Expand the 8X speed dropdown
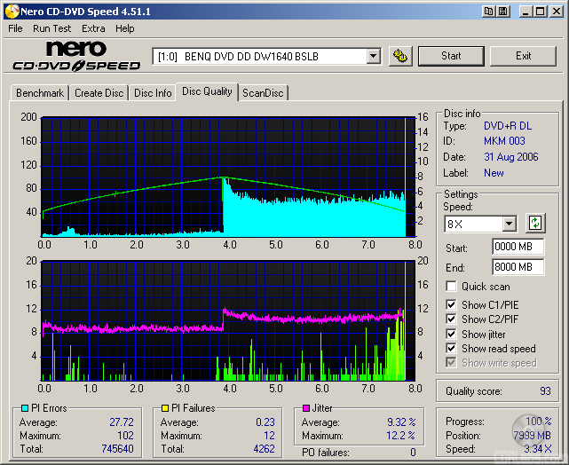The height and width of the screenshot is (465, 569). [x=509, y=224]
